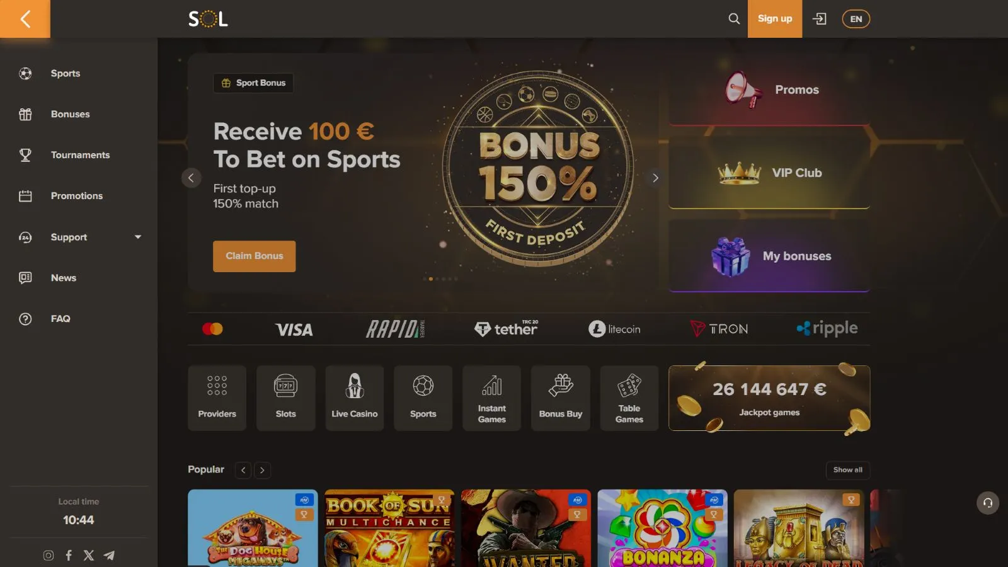Select the active banner carousel dot
Screen dimensions: 1008x567
click(x=431, y=278)
